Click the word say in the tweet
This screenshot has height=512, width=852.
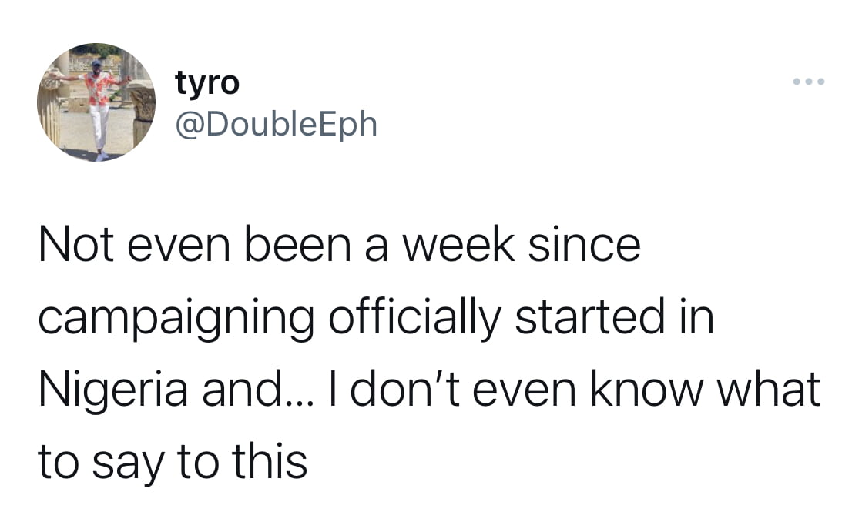(x=128, y=465)
